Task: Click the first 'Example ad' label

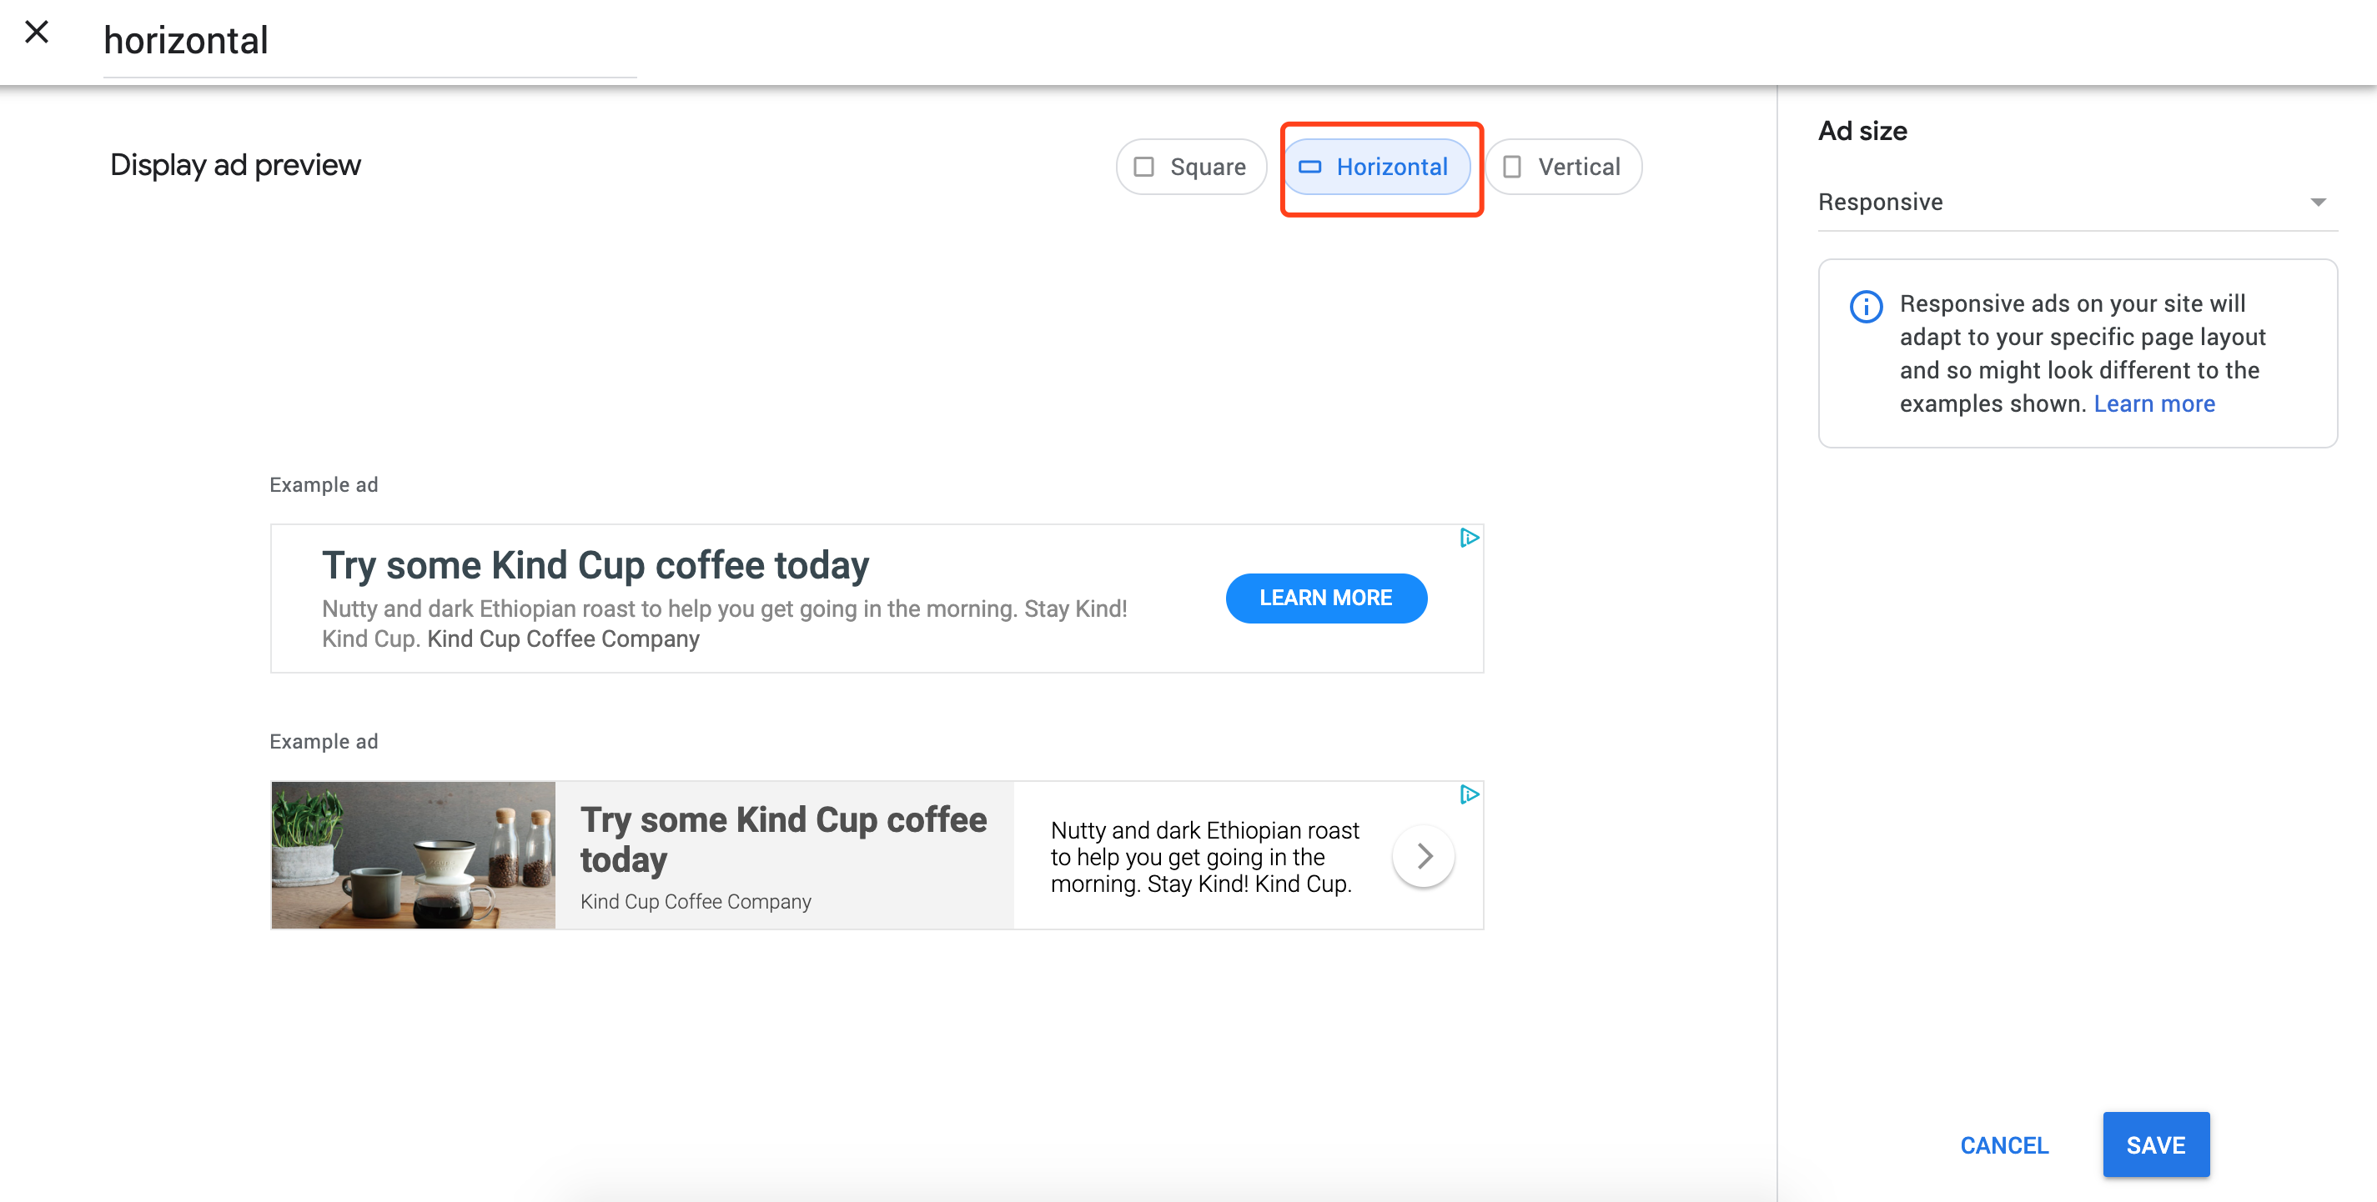Action: pos(324,485)
